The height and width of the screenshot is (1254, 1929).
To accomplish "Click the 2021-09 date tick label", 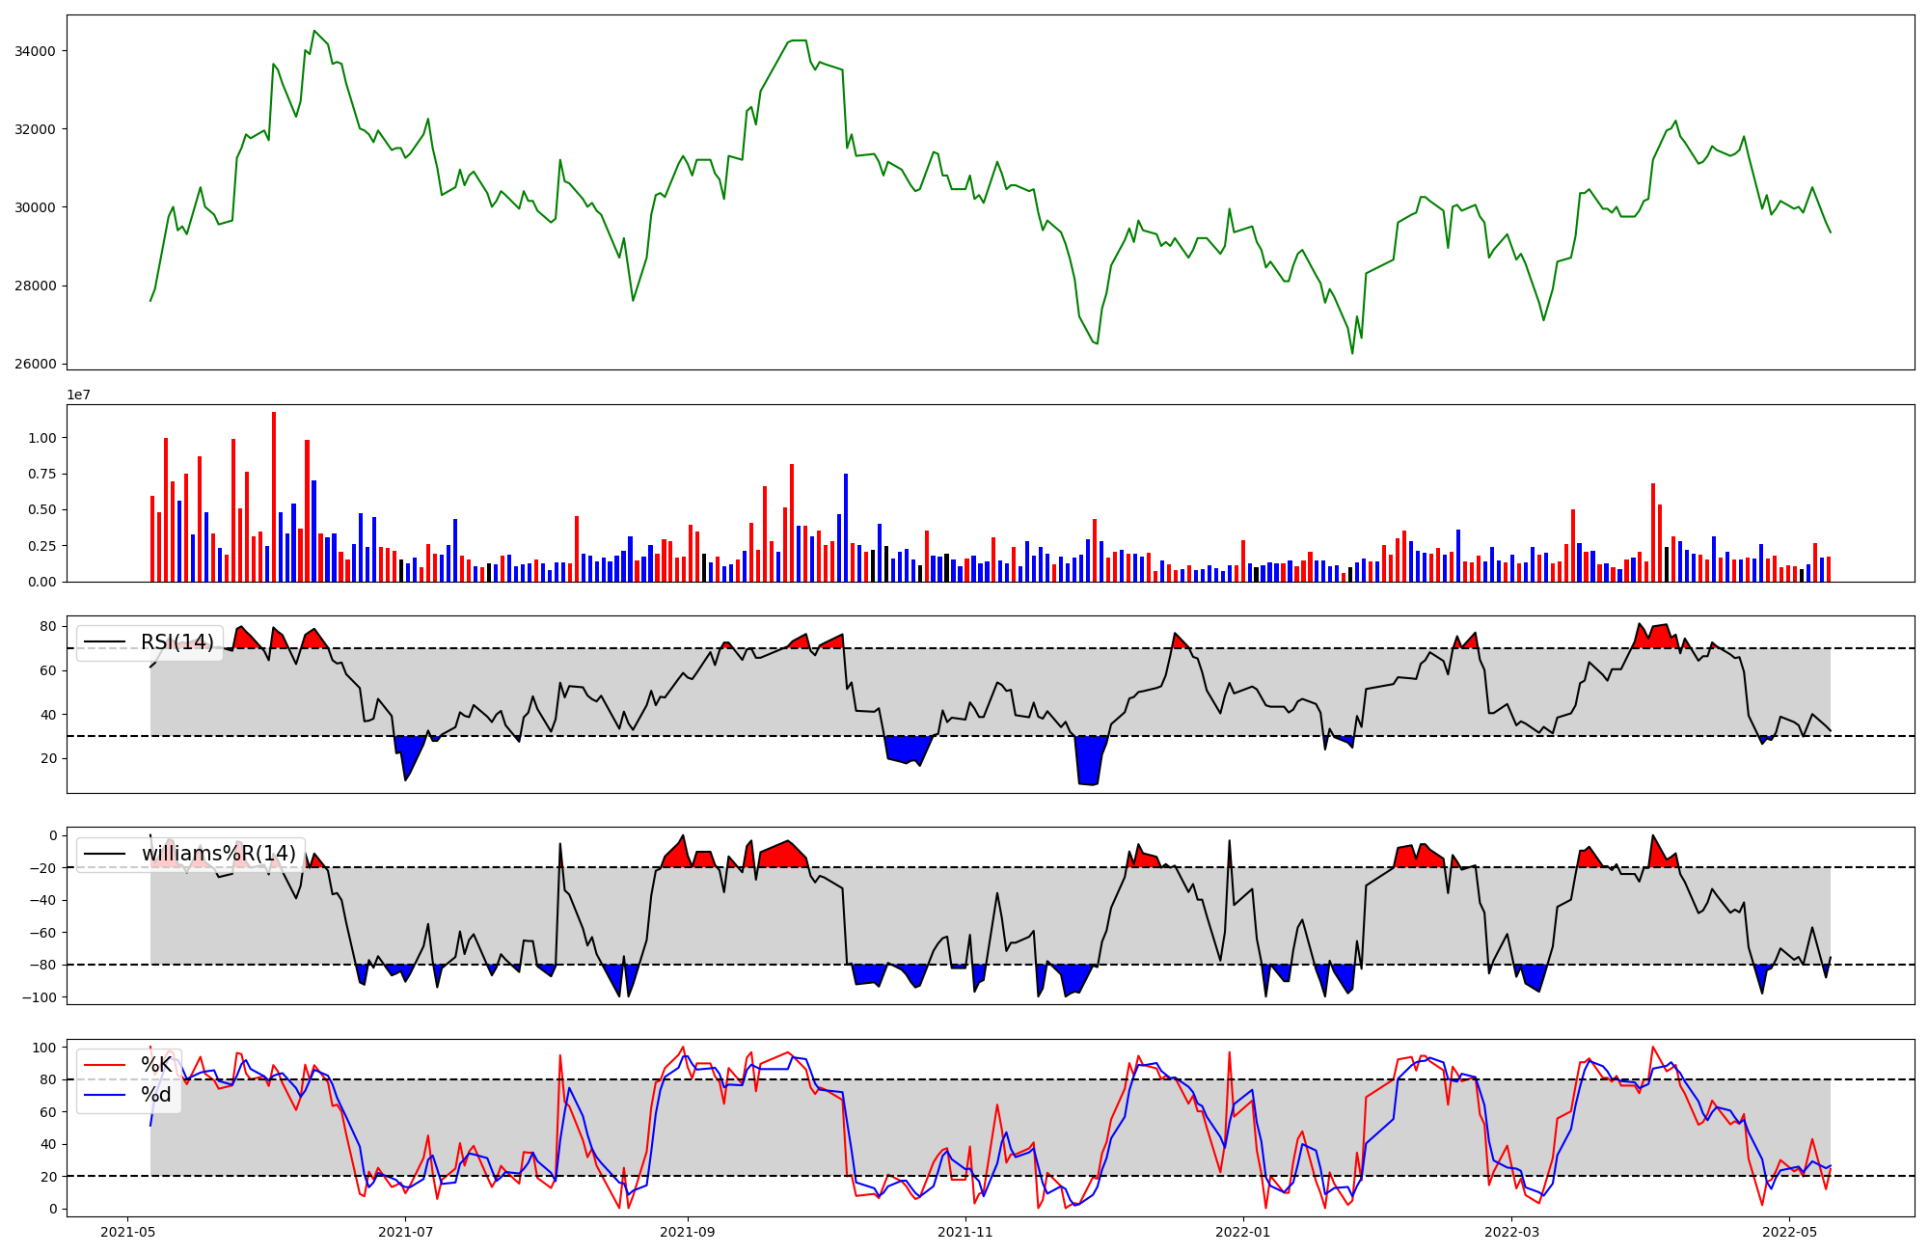I will tap(688, 1232).
